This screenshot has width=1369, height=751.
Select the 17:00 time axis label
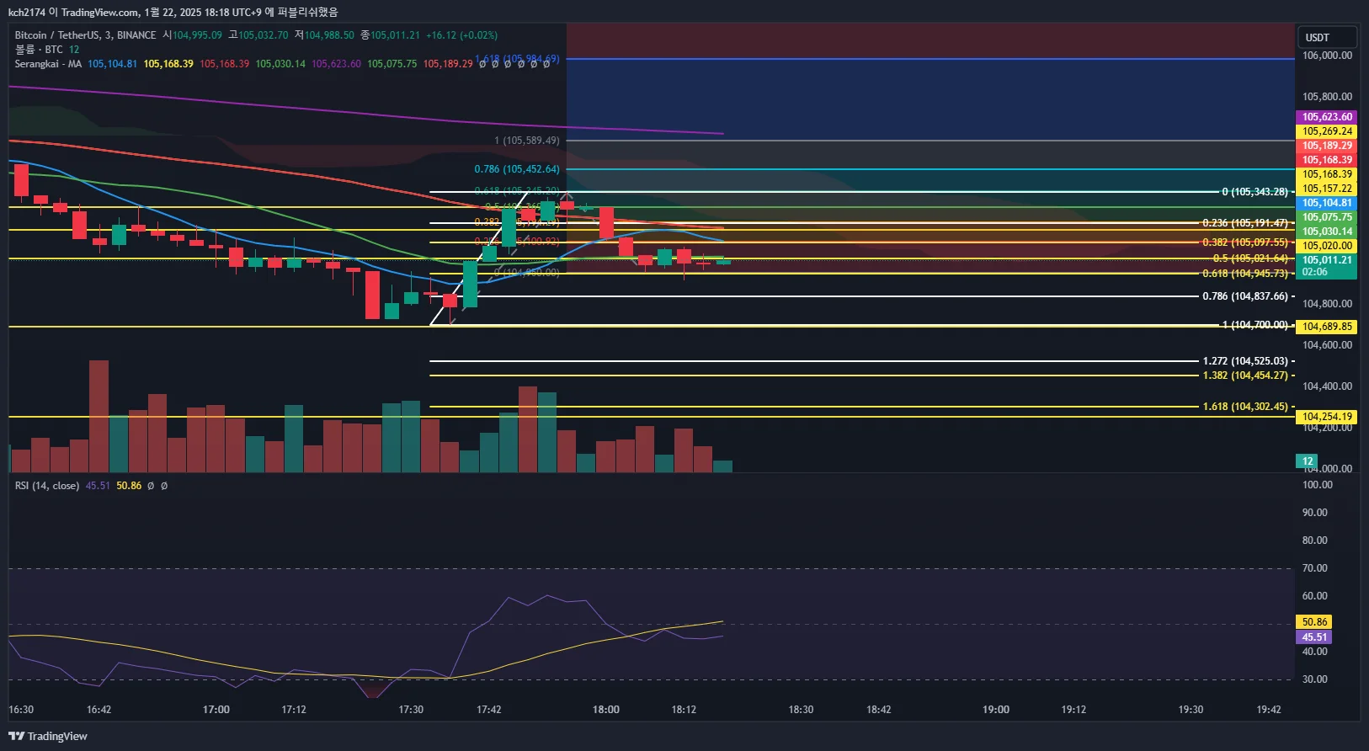coord(216,710)
